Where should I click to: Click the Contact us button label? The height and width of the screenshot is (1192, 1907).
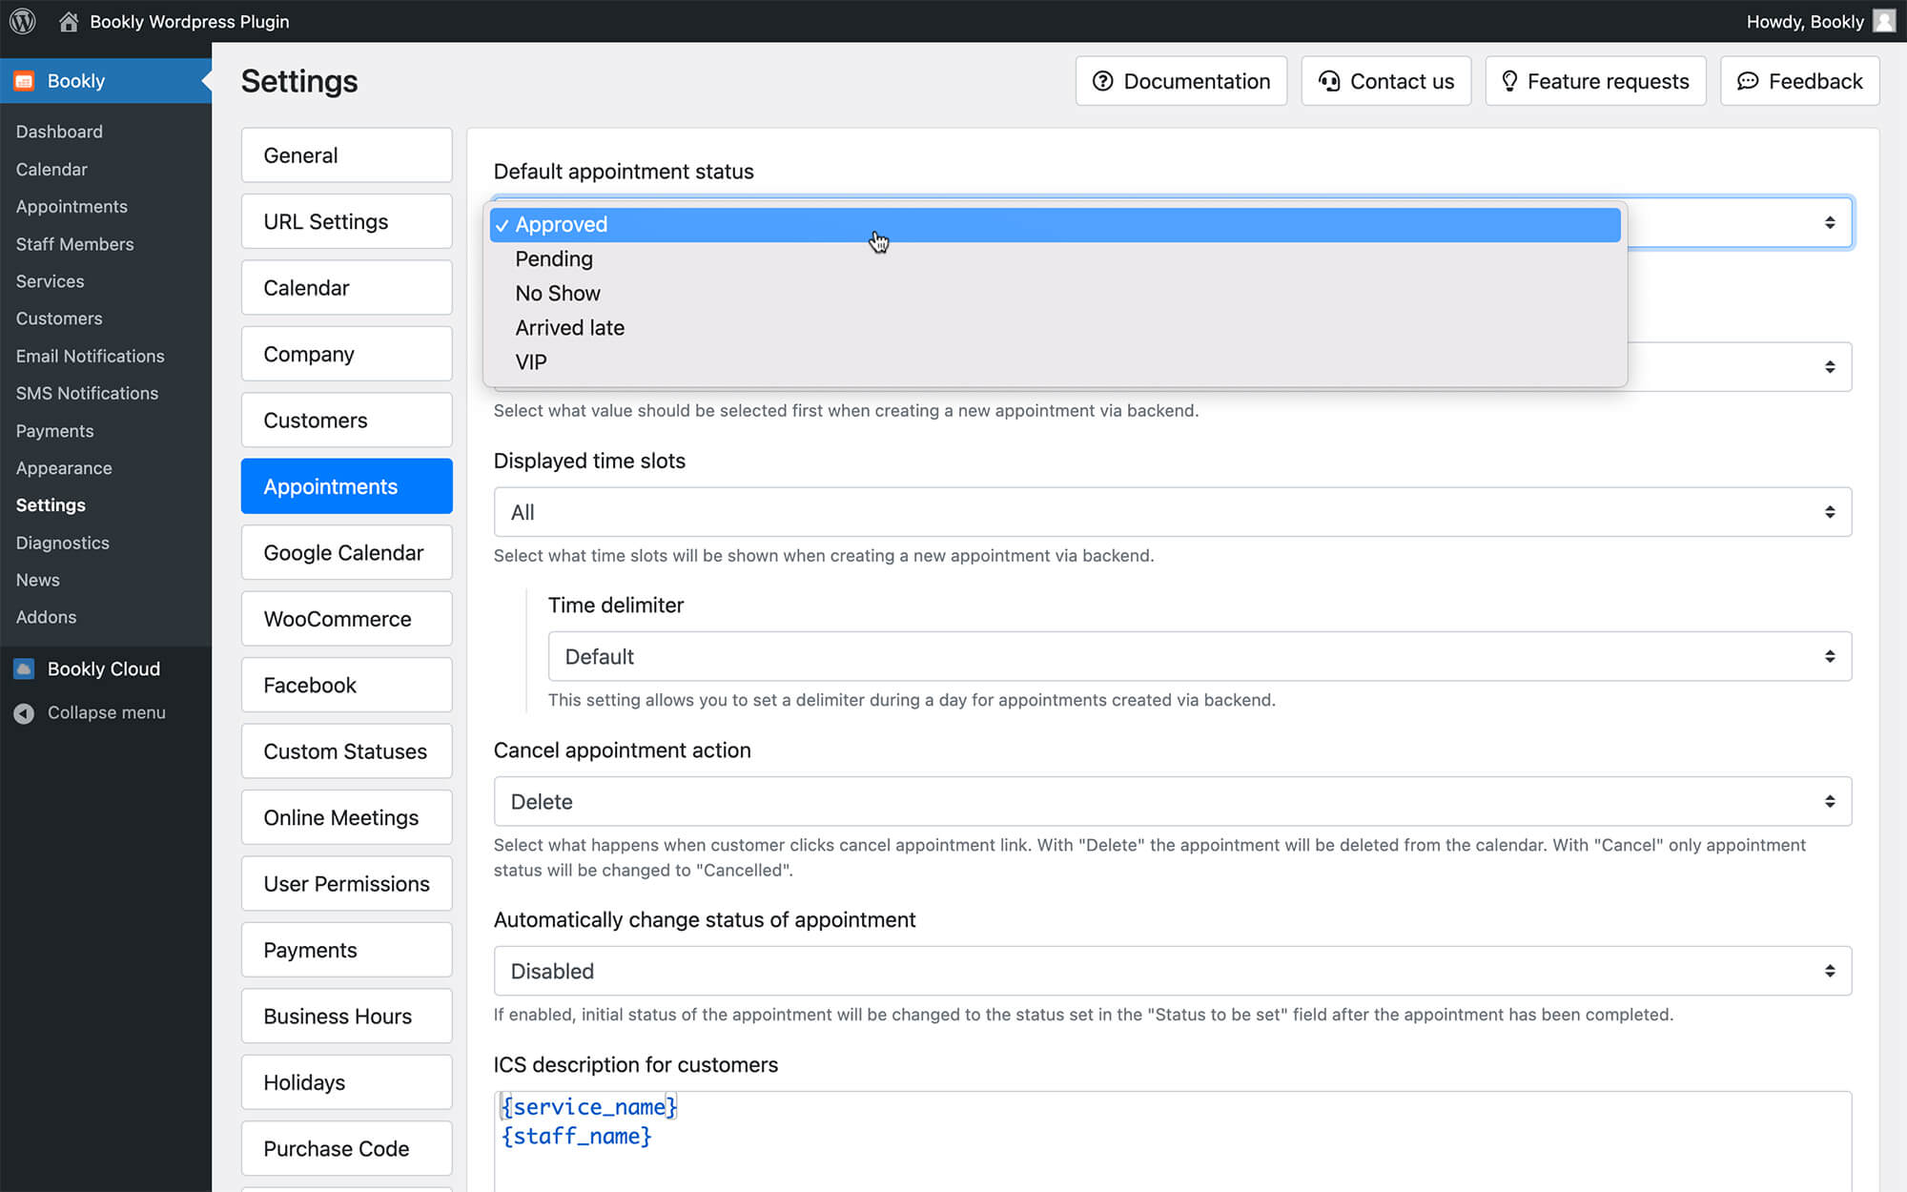pos(1402,81)
